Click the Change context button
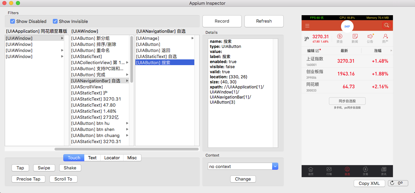The height and width of the screenshot is (193, 415). (x=243, y=179)
